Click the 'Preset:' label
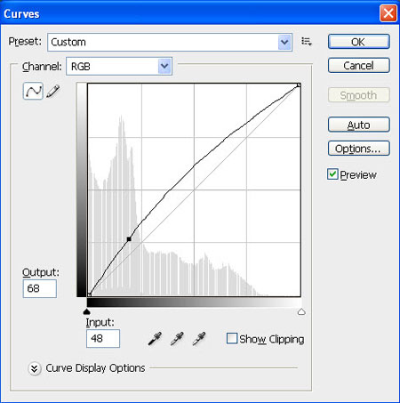Viewport: 400px width, 403px height. [x=25, y=41]
